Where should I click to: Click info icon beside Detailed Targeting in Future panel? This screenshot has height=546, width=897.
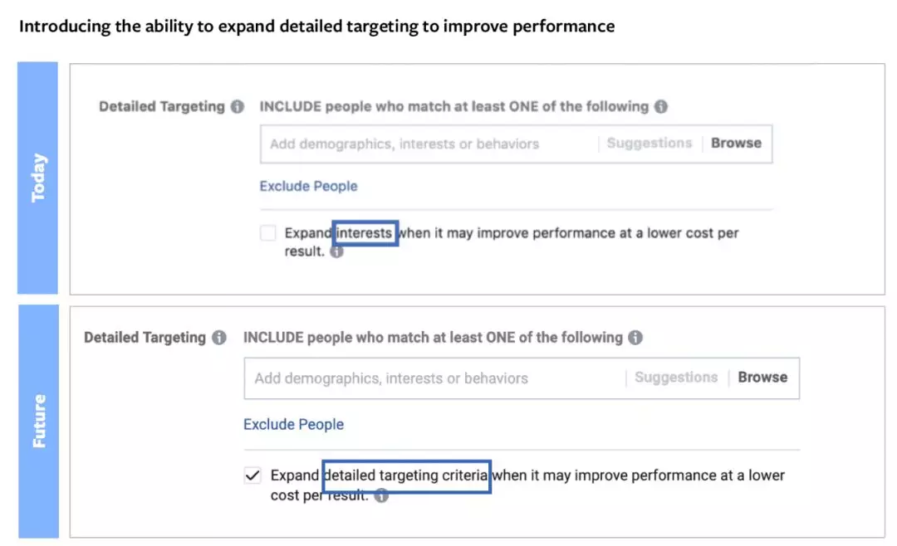coord(218,338)
